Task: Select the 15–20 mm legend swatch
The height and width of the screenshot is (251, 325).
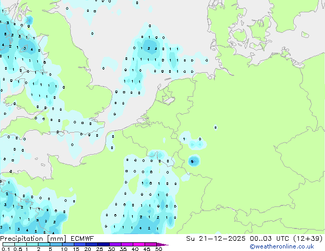Action: pyautogui.click(x=80, y=244)
